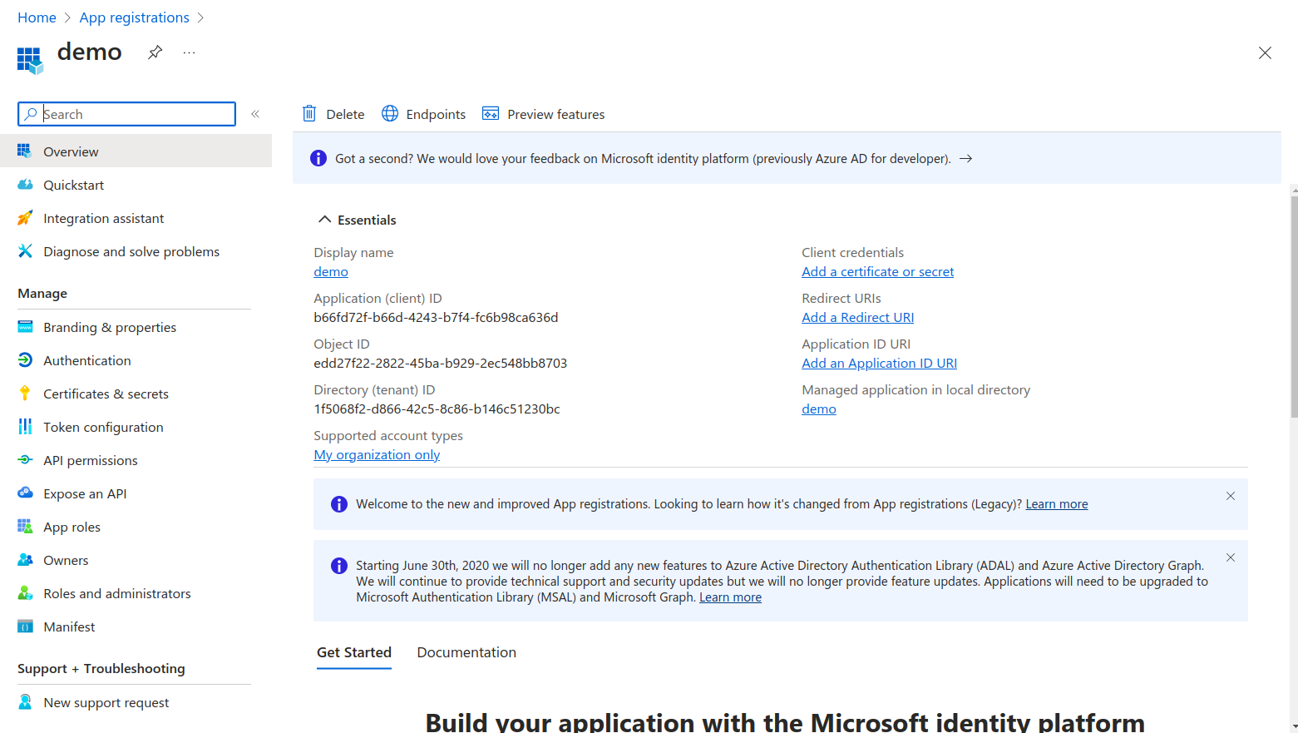1298x733 pixels.
Task: Open My organization only link
Action: tap(377, 454)
